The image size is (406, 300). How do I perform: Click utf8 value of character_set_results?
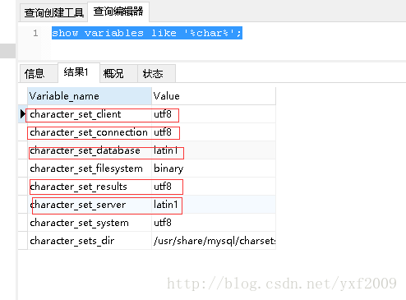[214, 187]
